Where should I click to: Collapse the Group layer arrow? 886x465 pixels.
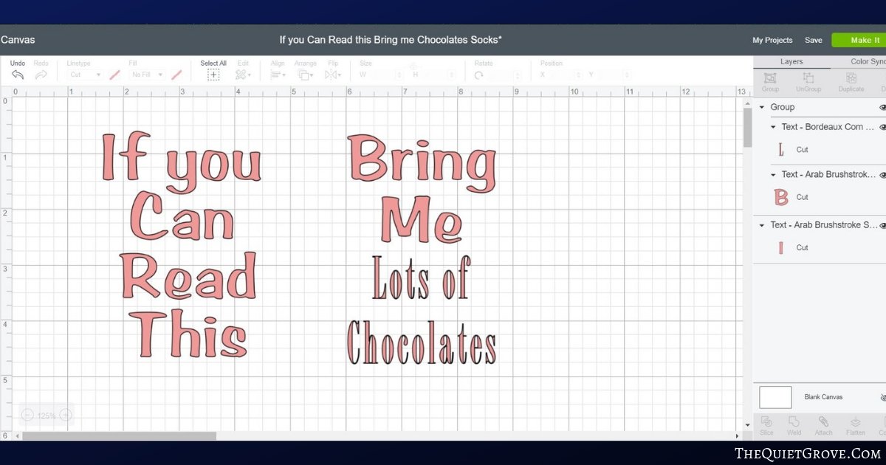pos(762,108)
